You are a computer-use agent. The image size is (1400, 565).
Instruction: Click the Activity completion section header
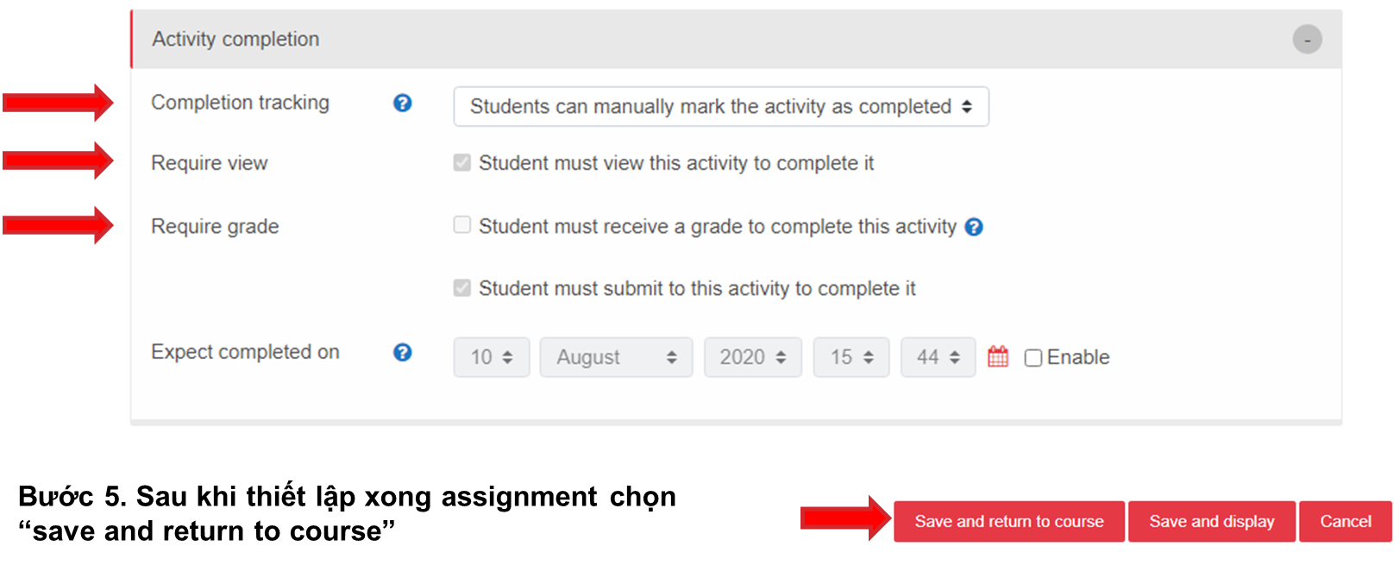click(235, 40)
